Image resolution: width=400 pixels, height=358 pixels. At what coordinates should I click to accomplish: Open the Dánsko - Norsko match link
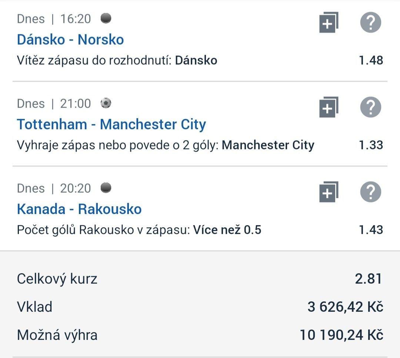click(x=70, y=40)
